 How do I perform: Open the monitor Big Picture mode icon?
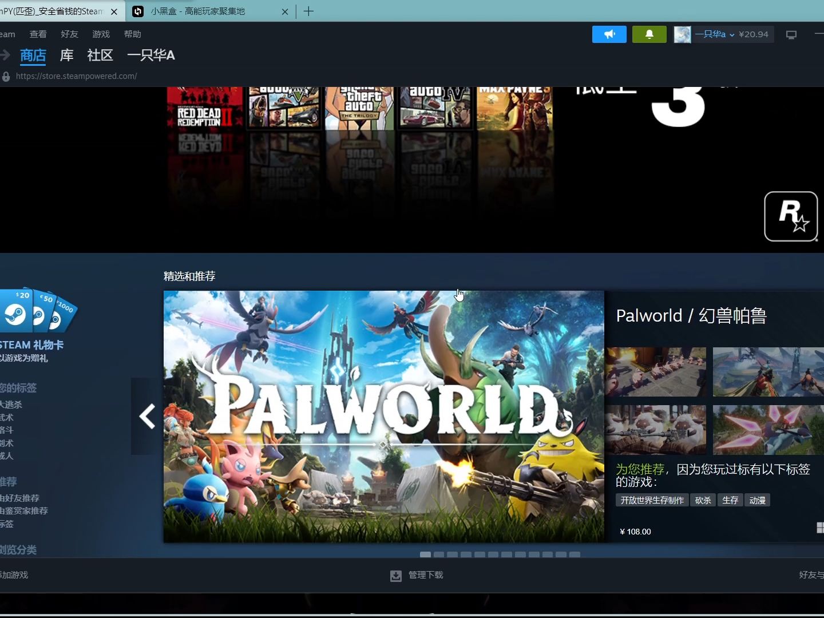click(791, 35)
